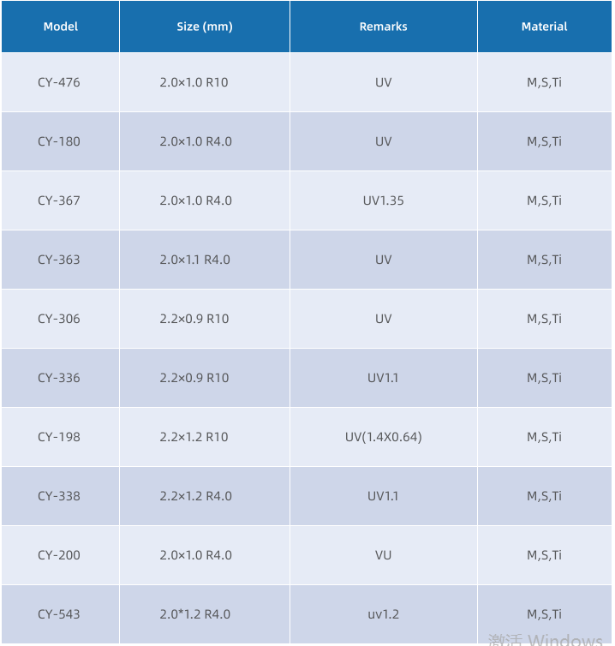
Task: Select the UV(1.4X0.64) remarks cell
Action: pyautogui.click(x=383, y=437)
